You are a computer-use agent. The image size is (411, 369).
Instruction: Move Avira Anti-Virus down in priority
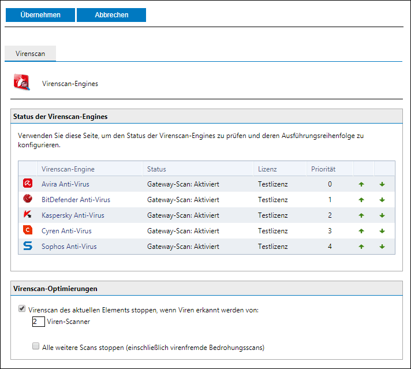382,184
